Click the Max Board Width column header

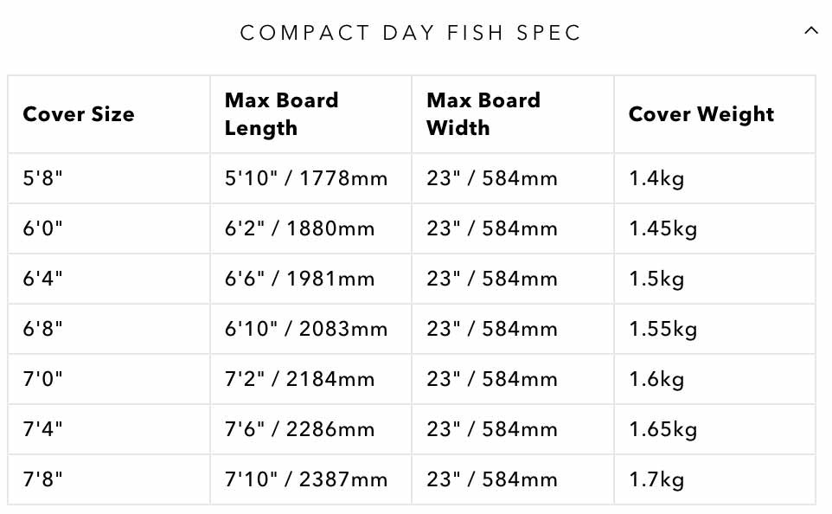483,114
